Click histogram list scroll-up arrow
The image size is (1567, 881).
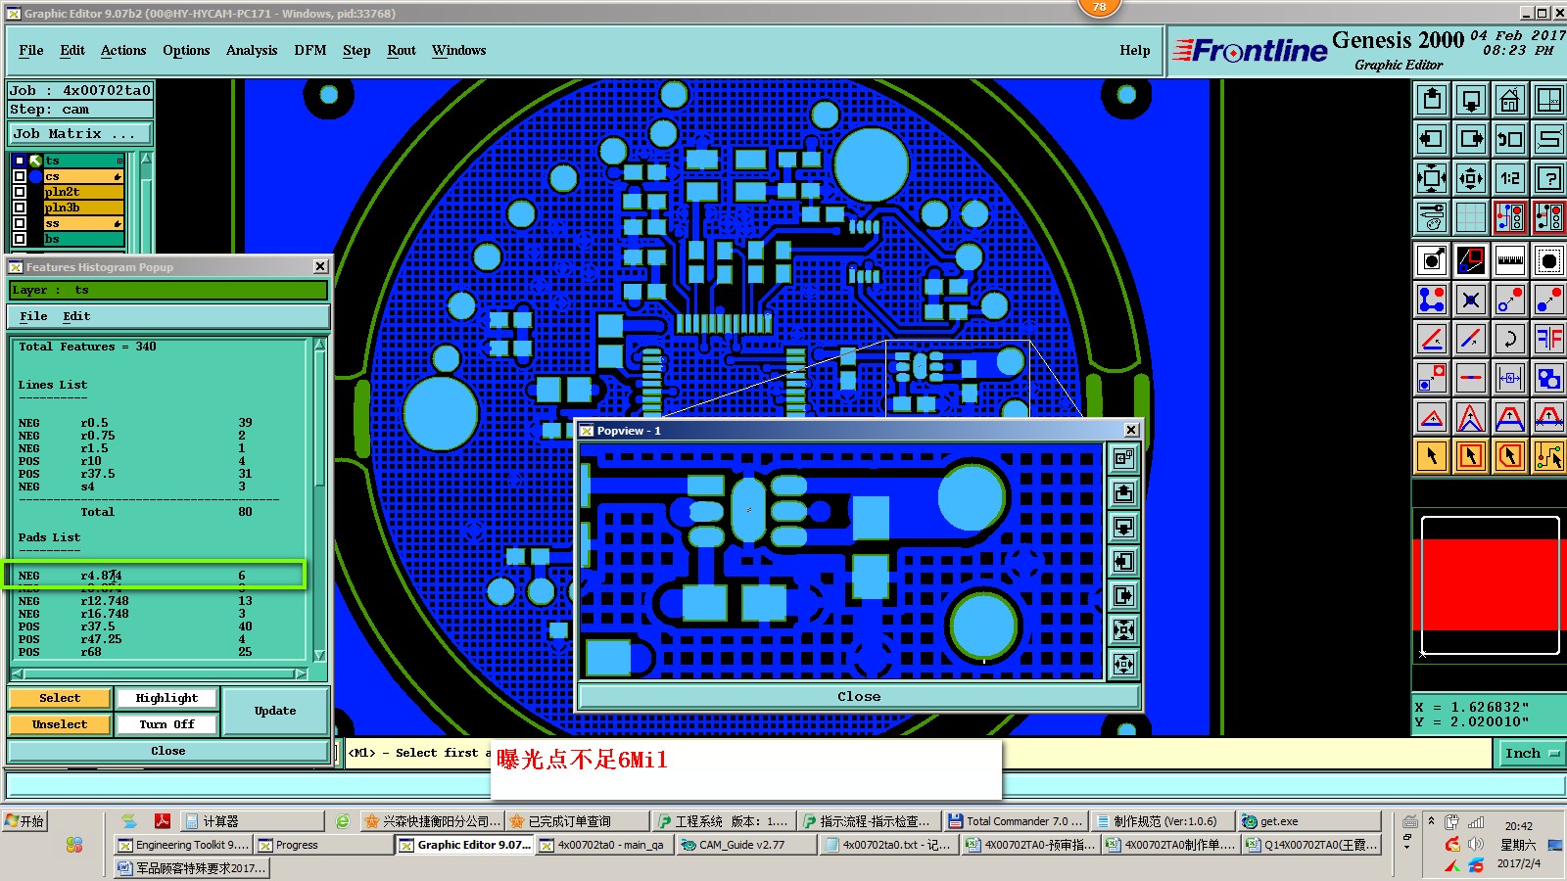tap(319, 345)
